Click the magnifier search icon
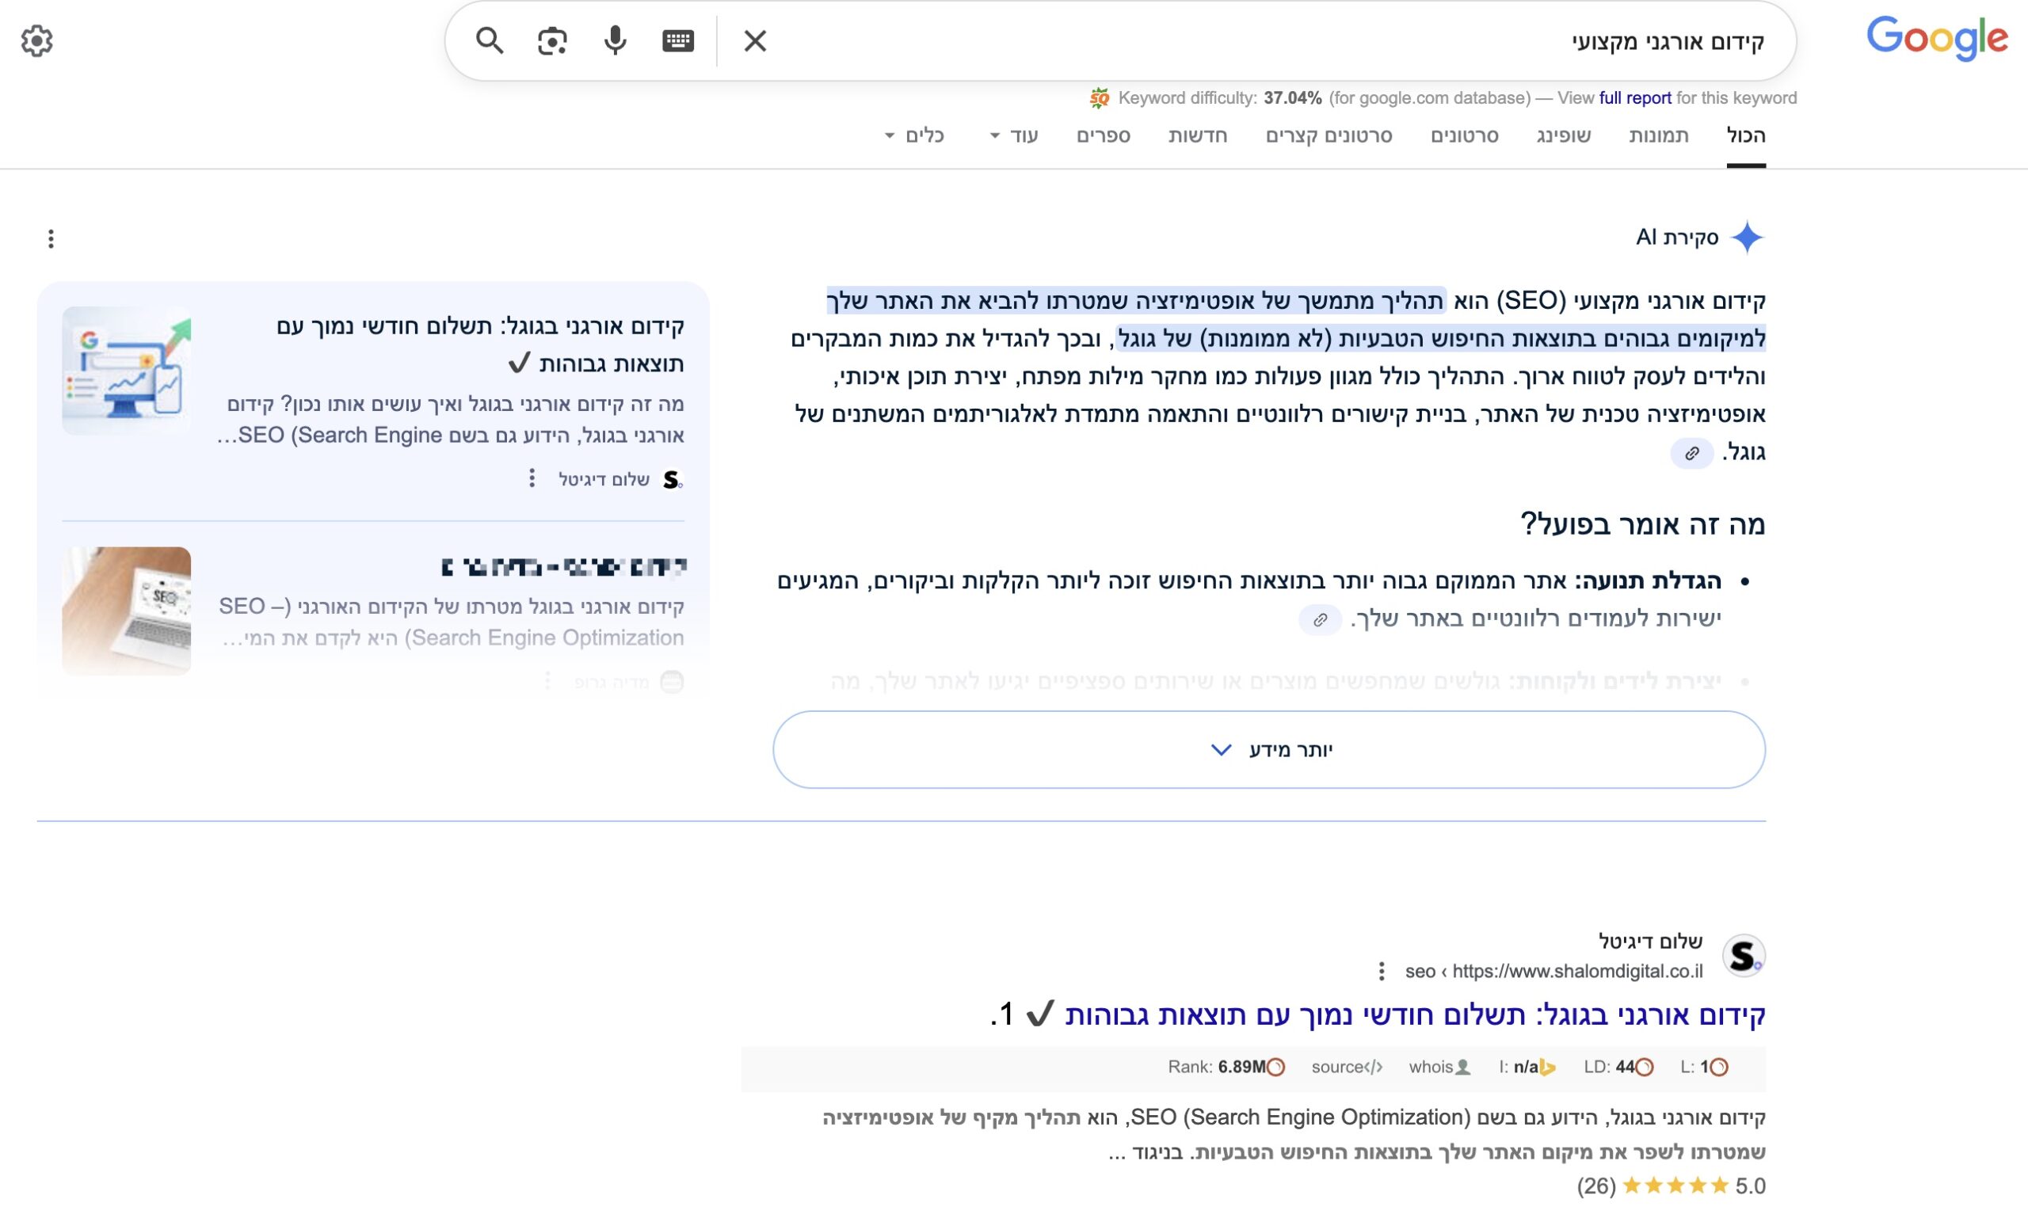Image resolution: width=2028 pixels, height=1218 pixels. [490, 40]
